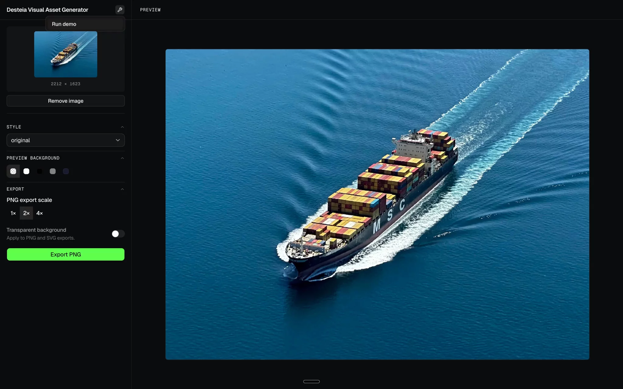Select the checkerboard transparent preview background
Screen dimensions: 623x389
click(x=13, y=171)
